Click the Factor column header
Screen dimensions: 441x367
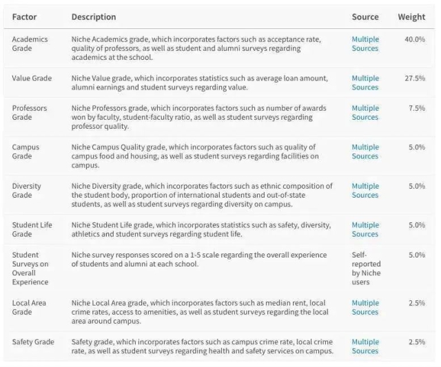point(25,17)
